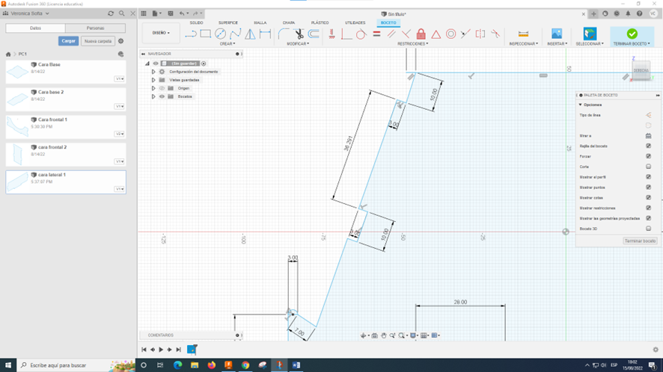Toggle Mostrar las geometrías proyectadas checkbox
The height and width of the screenshot is (372, 663).
coord(648,218)
